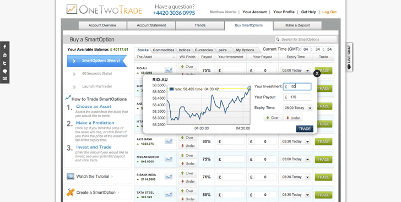Screen dimensions: 401x202
Task: Click the Search for SmartOptions field
Action: click(306, 40)
